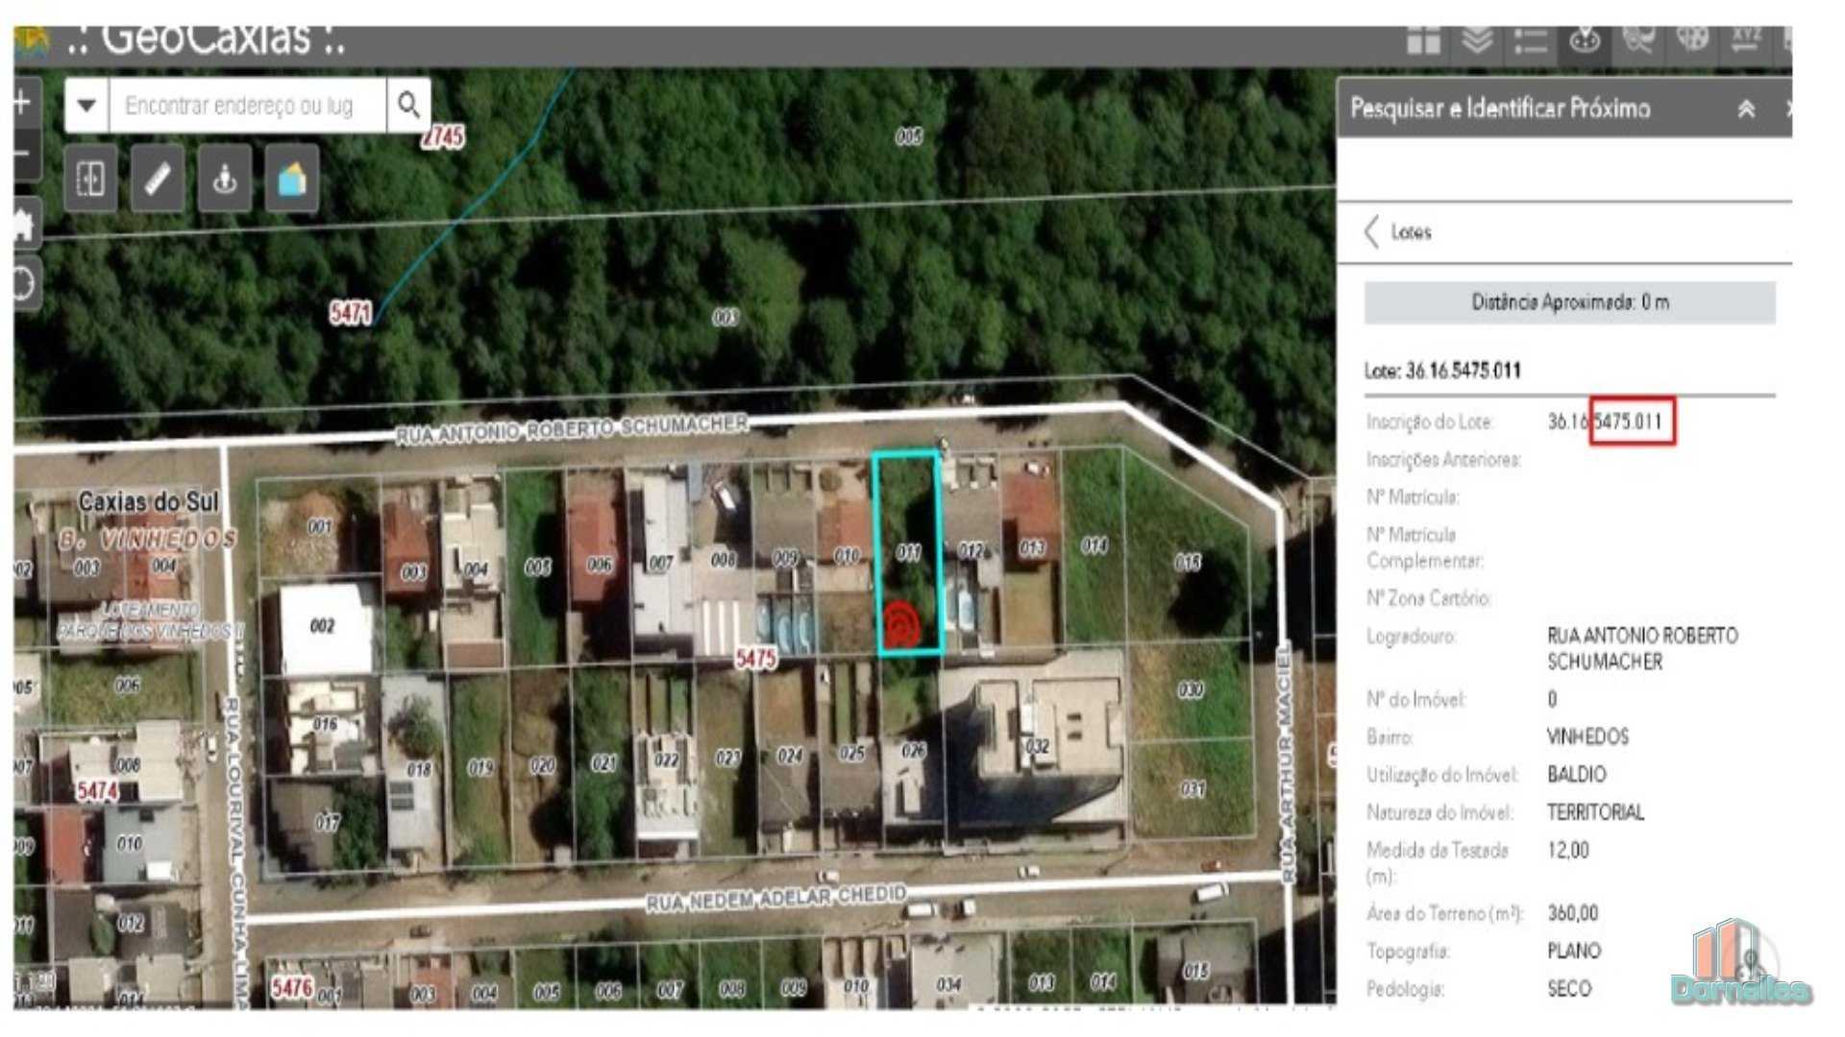
Task: Click the zoom out minus button
Action: click(x=24, y=154)
